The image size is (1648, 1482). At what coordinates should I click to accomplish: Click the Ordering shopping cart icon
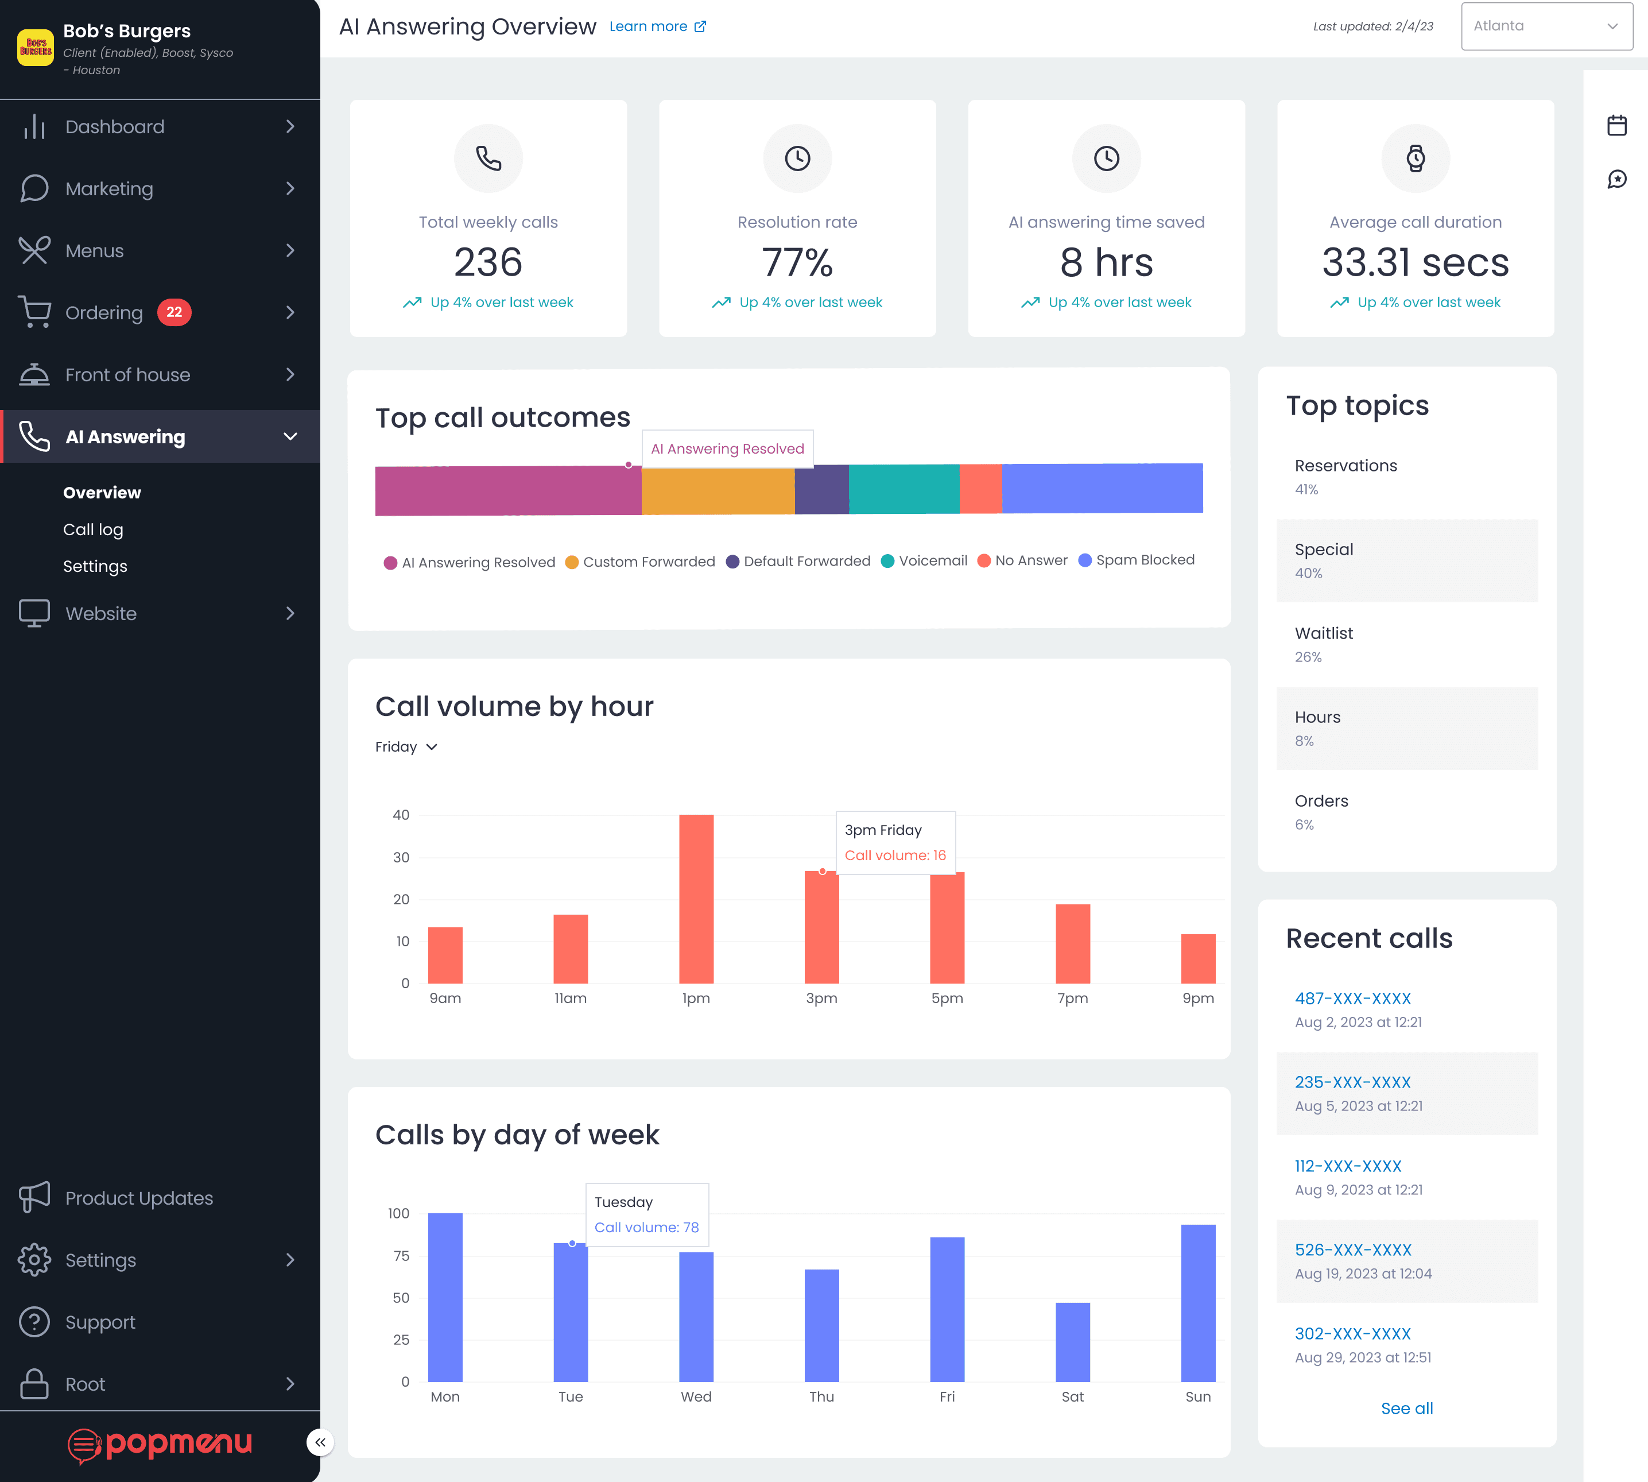tap(34, 312)
